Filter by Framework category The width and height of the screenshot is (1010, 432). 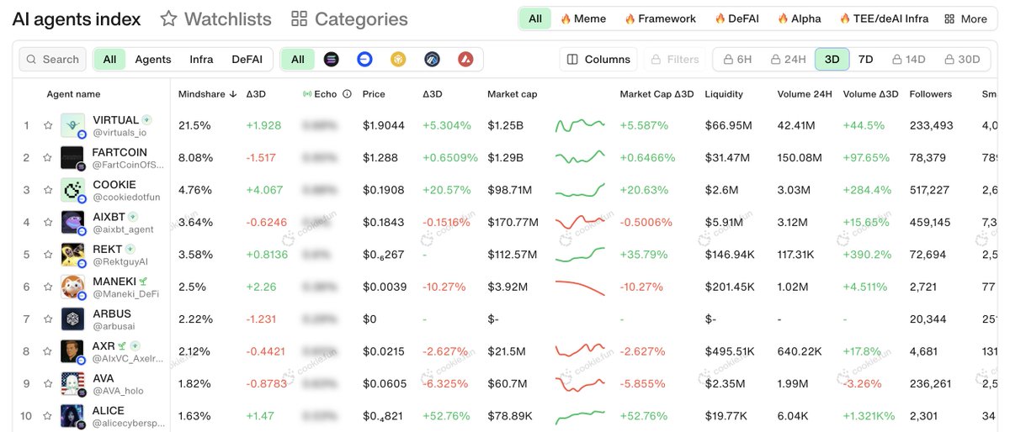tap(660, 18)
